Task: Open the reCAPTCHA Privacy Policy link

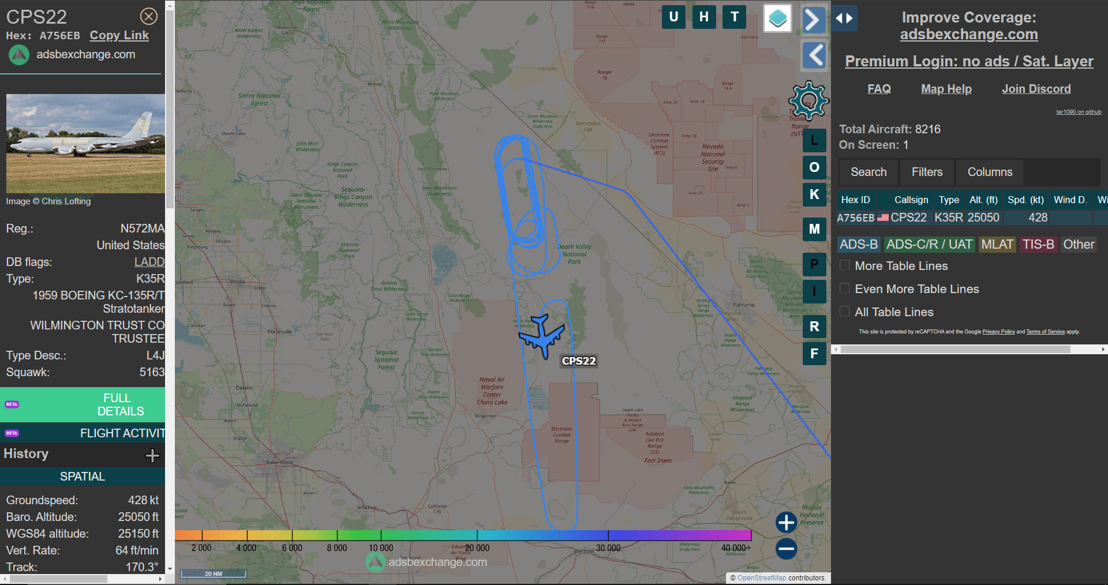Action: (998, 332)
